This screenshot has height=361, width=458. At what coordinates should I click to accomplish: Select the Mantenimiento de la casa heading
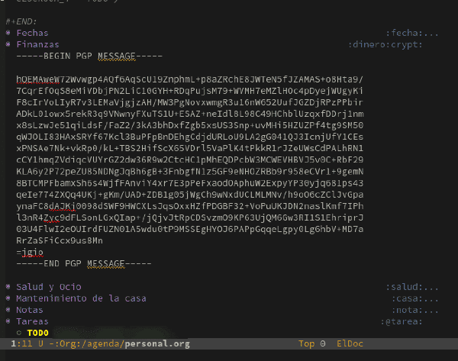coord(81,298)
